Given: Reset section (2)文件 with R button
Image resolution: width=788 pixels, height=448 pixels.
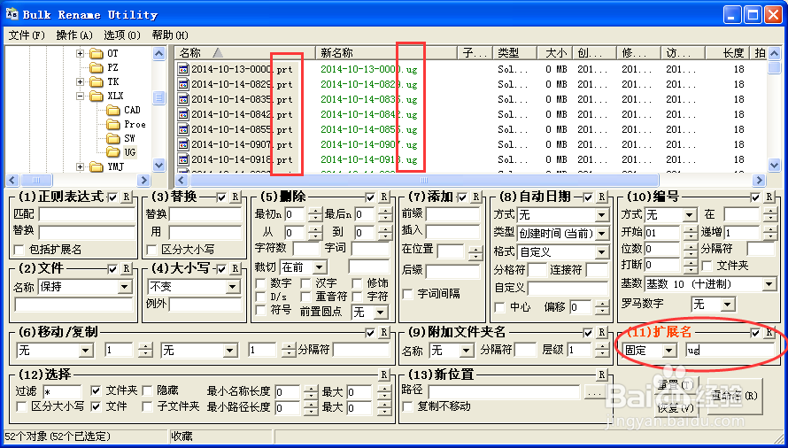Looking at the screenshot, I should click(x=126, y=268).
